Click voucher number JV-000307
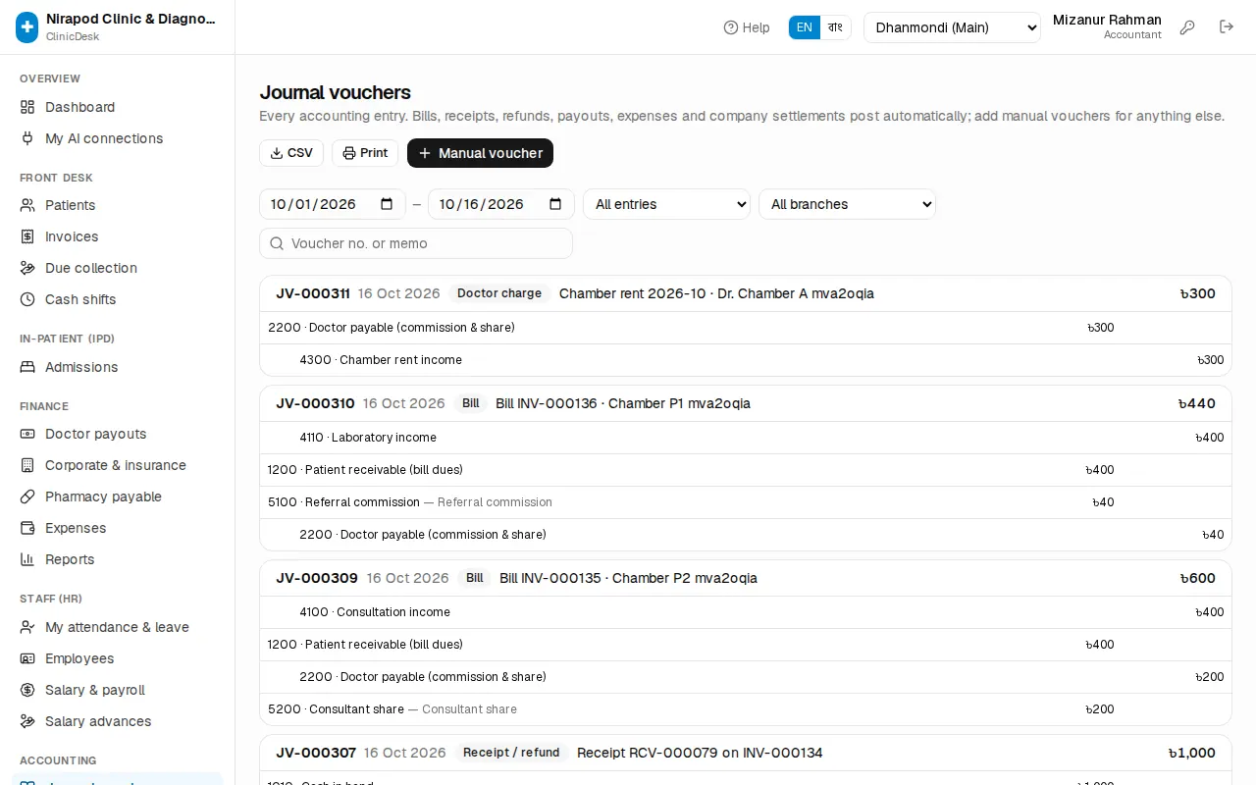1256x785 pixels. tap(316, 753)
